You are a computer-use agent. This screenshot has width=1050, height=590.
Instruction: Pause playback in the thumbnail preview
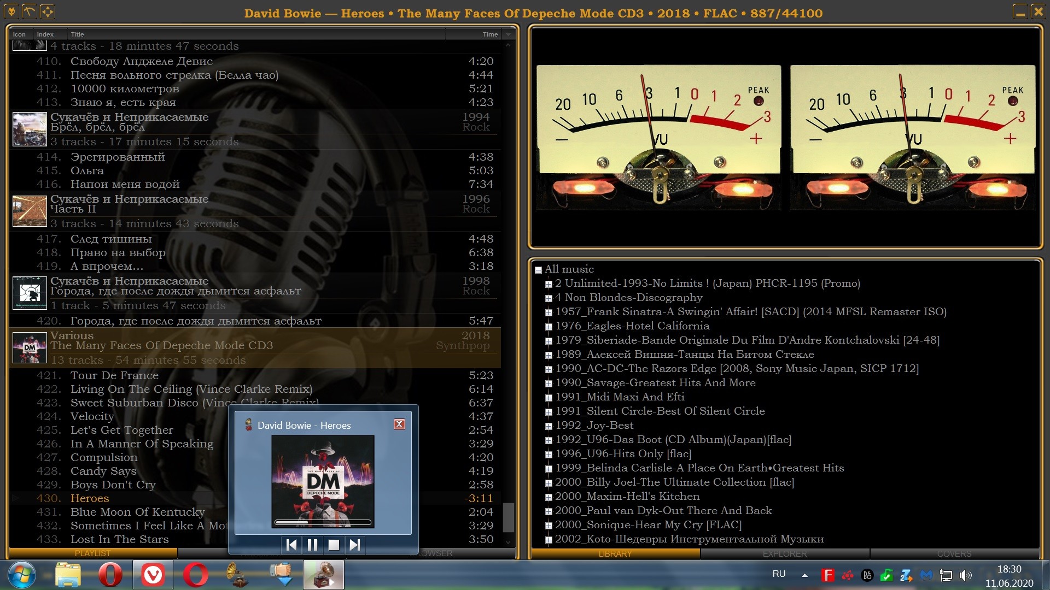(x=312, y=545)
